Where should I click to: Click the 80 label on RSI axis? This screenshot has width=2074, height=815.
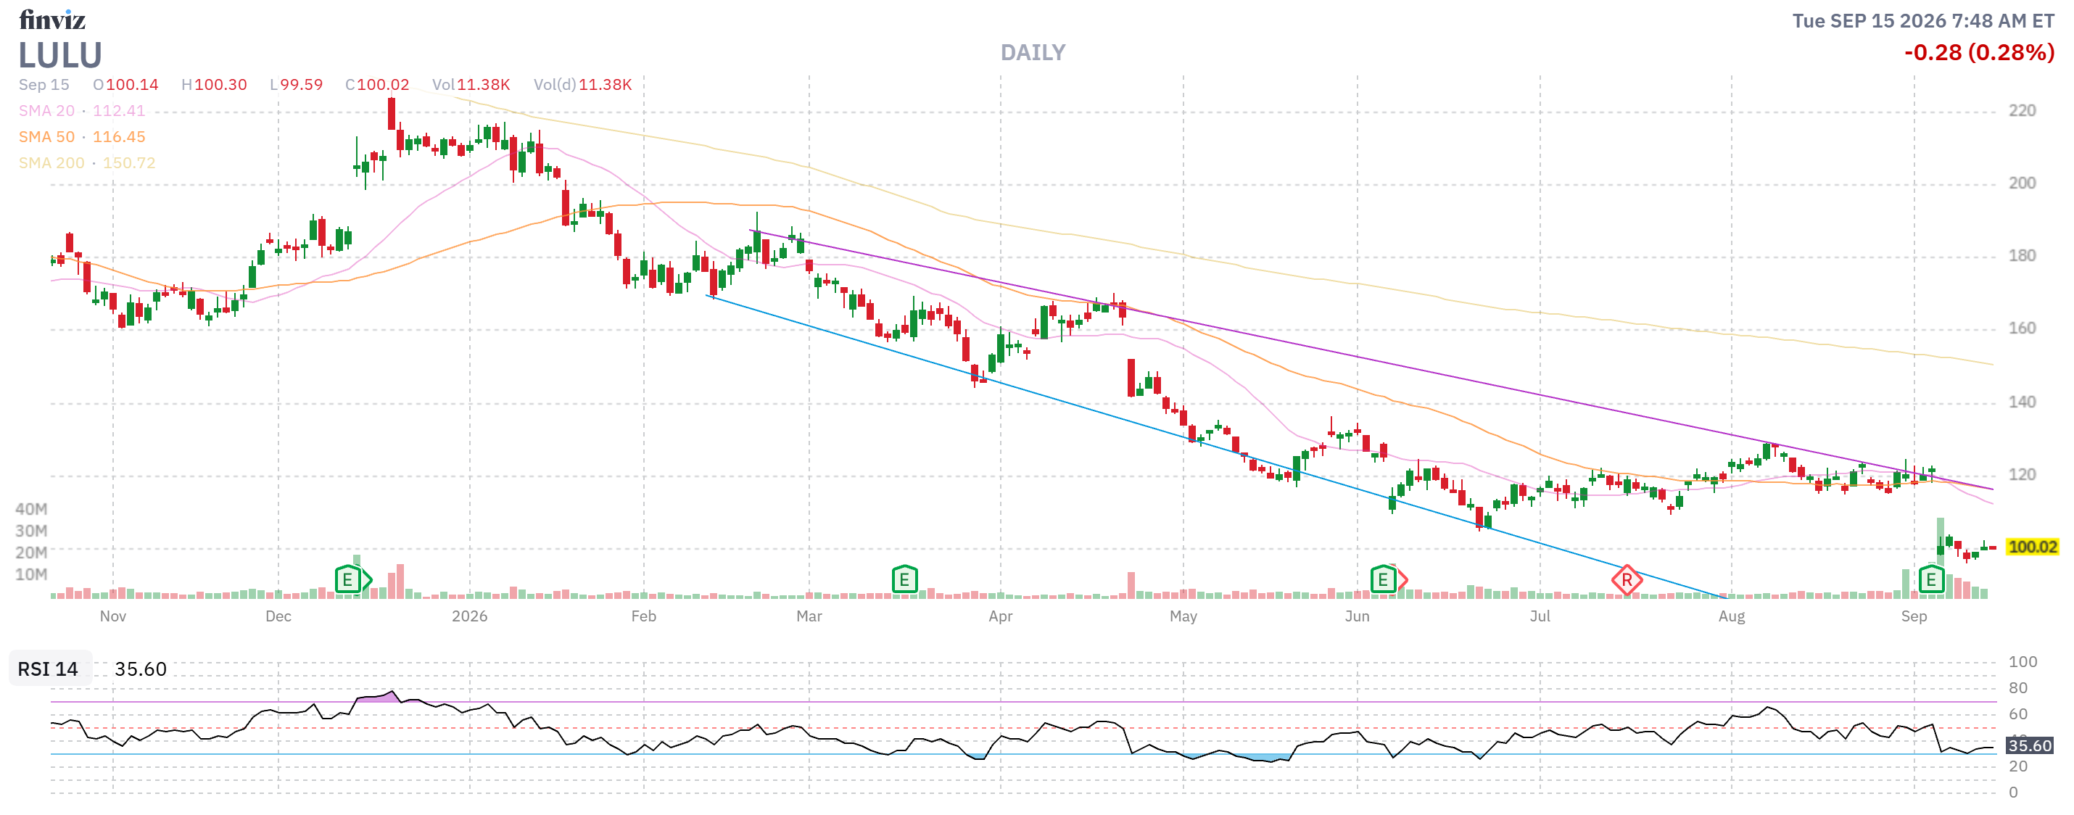[2017, 688]
